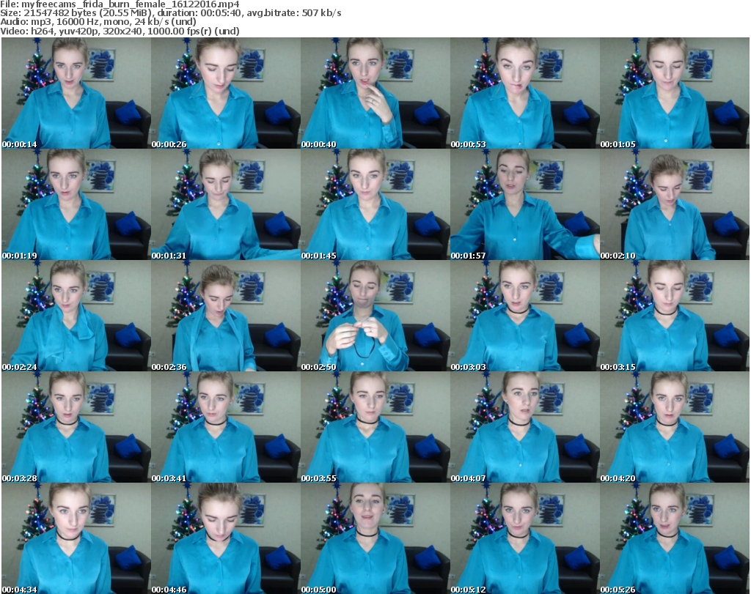Click the Video codec info line

click(x=120, y=31)
